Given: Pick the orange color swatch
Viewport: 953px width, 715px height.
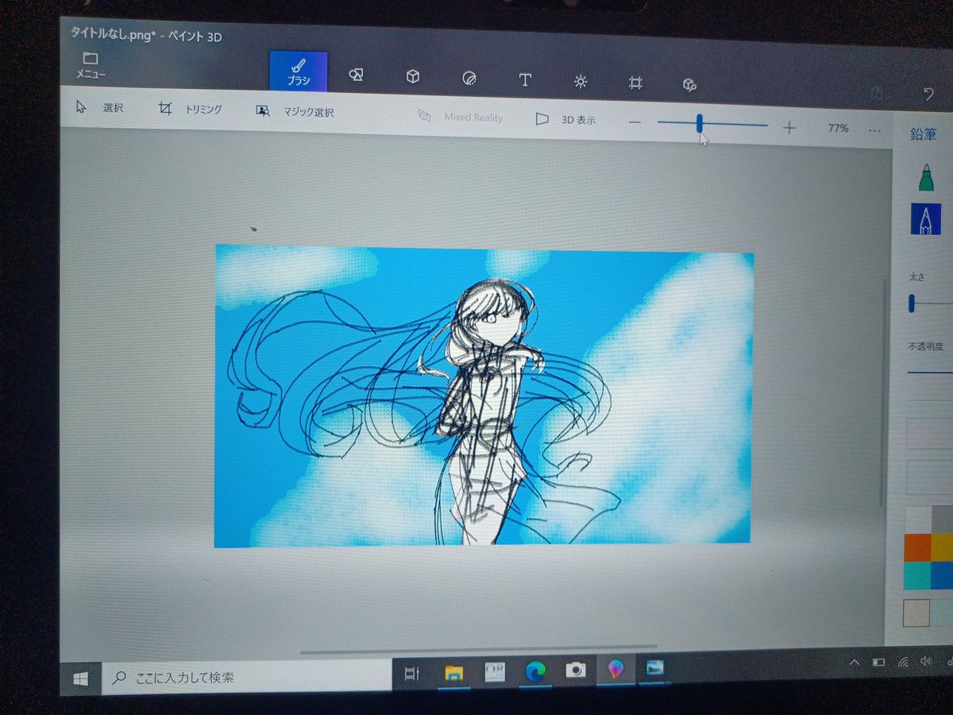Looking at the screenshot, I should coord(917,547).
